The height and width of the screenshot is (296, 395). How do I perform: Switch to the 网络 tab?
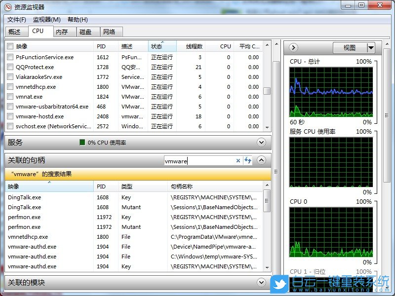click(x=111, y=31)
